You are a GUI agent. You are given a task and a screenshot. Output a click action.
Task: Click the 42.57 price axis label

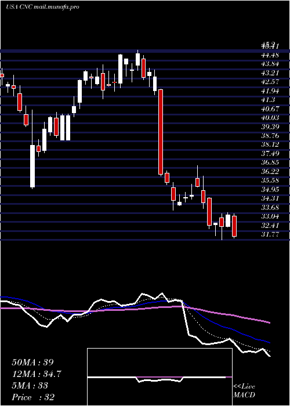270,82
